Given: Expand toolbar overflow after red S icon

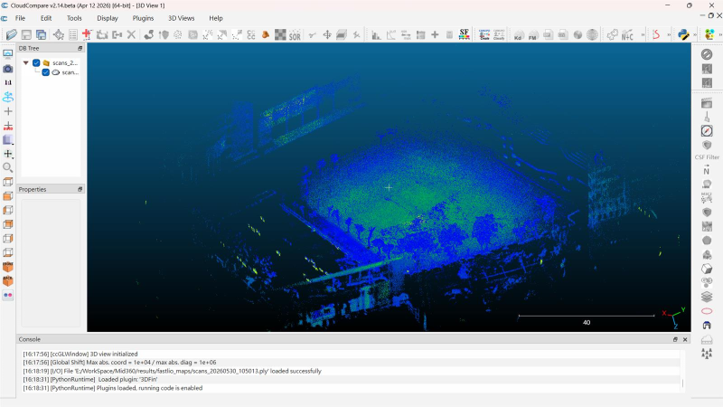Looking at the screenshot, I should (669, 34).
